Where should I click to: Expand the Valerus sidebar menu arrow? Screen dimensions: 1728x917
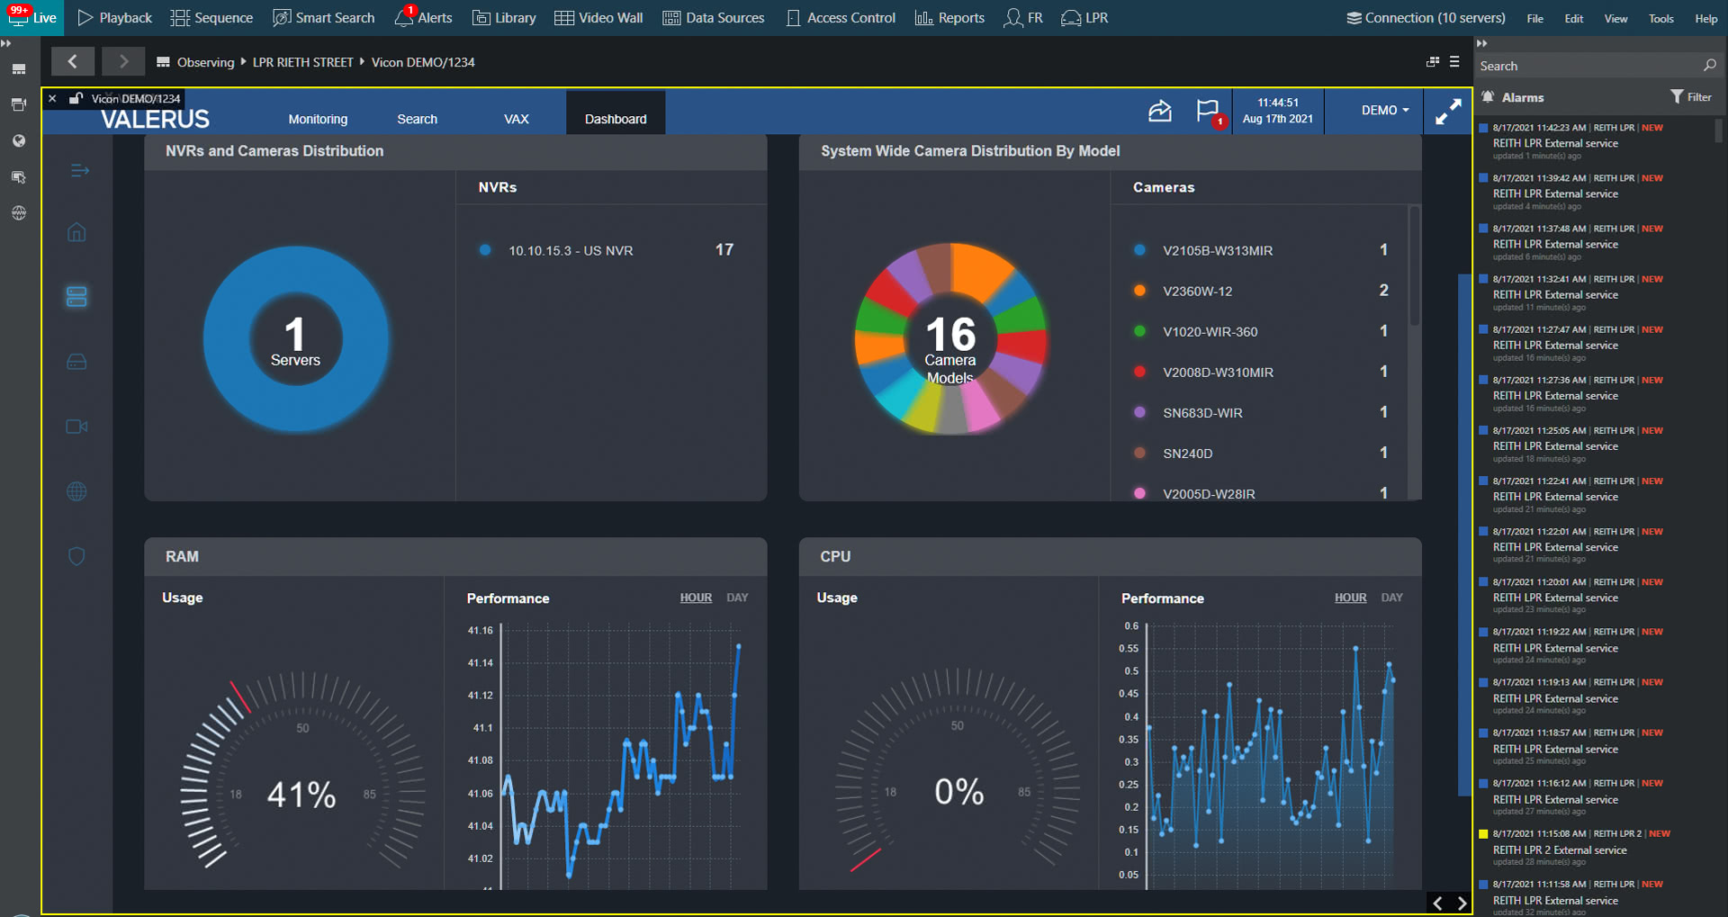79,171
